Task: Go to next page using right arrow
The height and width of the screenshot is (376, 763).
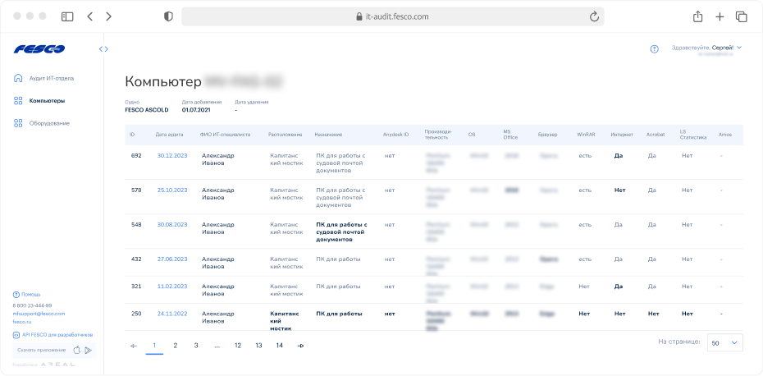Action: point(301,346)
